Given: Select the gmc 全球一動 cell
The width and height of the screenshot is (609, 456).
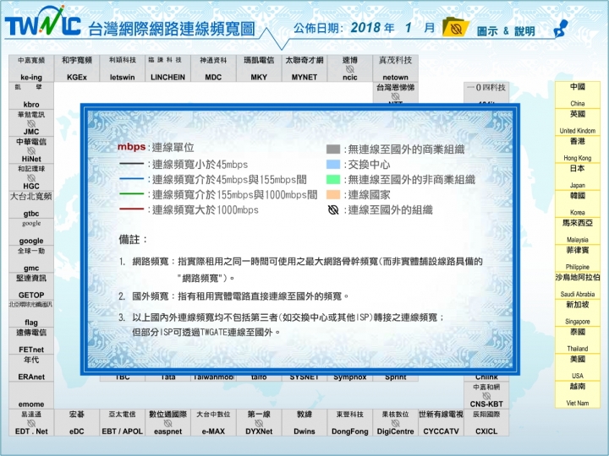Looking at the screenshot, I should pyautogui.click(x=31, y=259).
